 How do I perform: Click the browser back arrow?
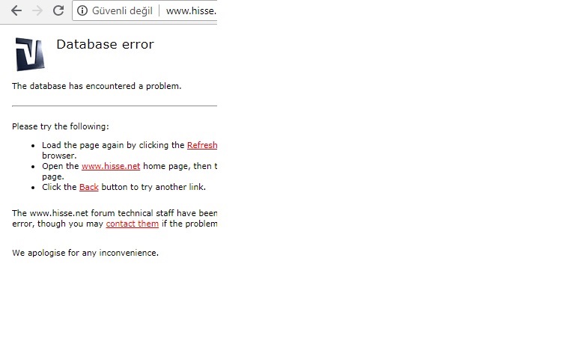pyautogui.click(x=16, y=11)
